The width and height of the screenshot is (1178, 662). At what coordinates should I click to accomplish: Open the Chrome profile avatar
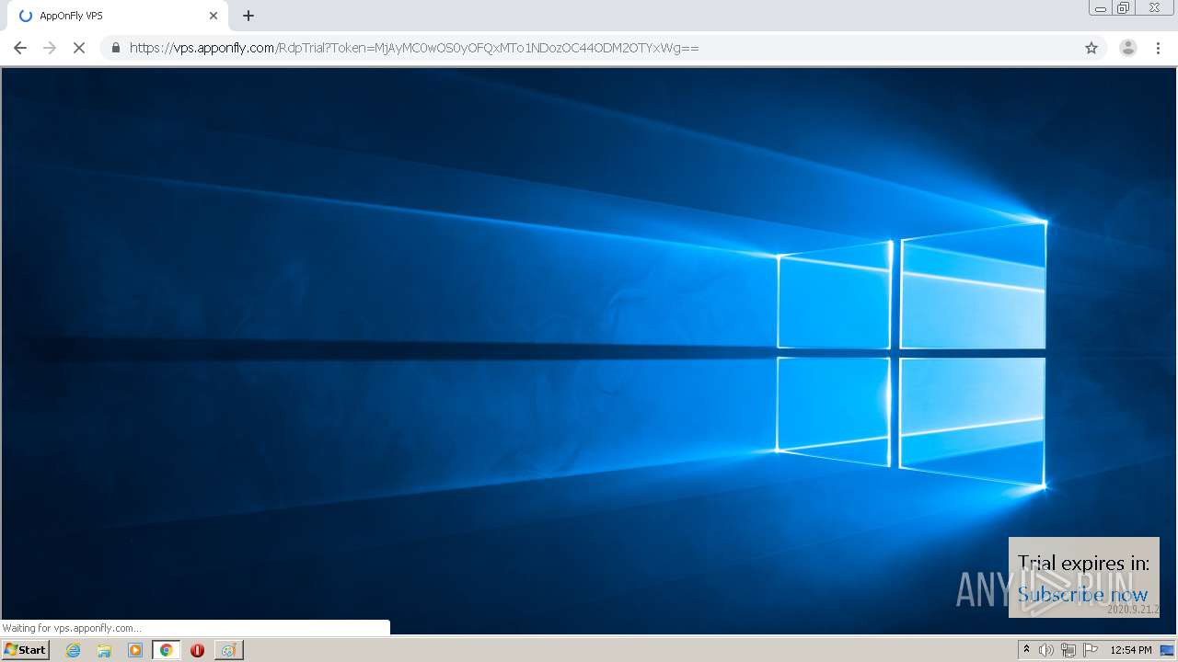click(1127, 48)
